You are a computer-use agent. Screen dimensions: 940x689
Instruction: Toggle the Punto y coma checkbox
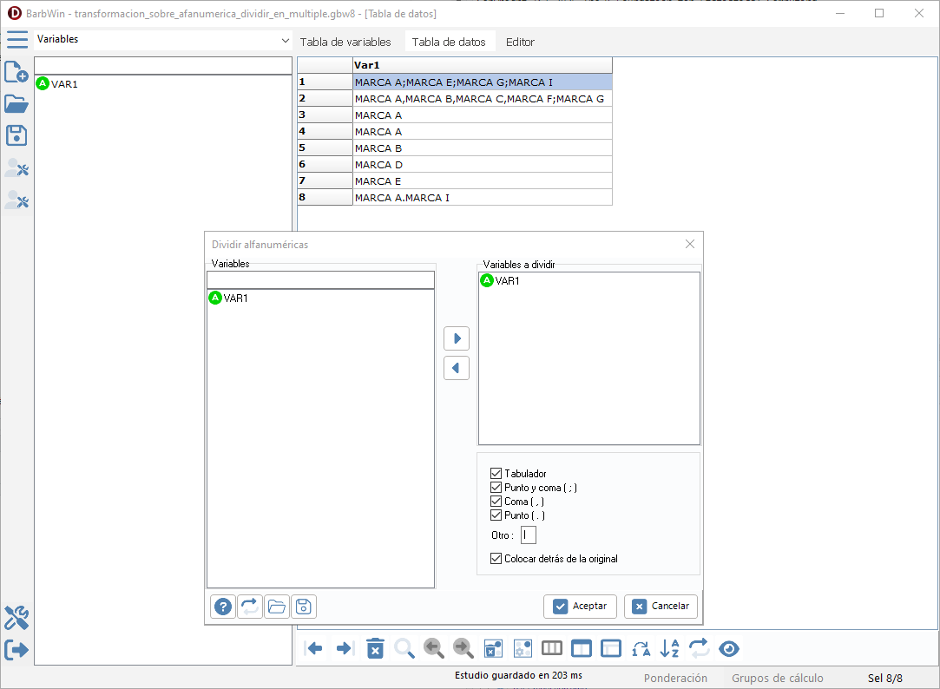pyautogui.click(x=496, y=488)
